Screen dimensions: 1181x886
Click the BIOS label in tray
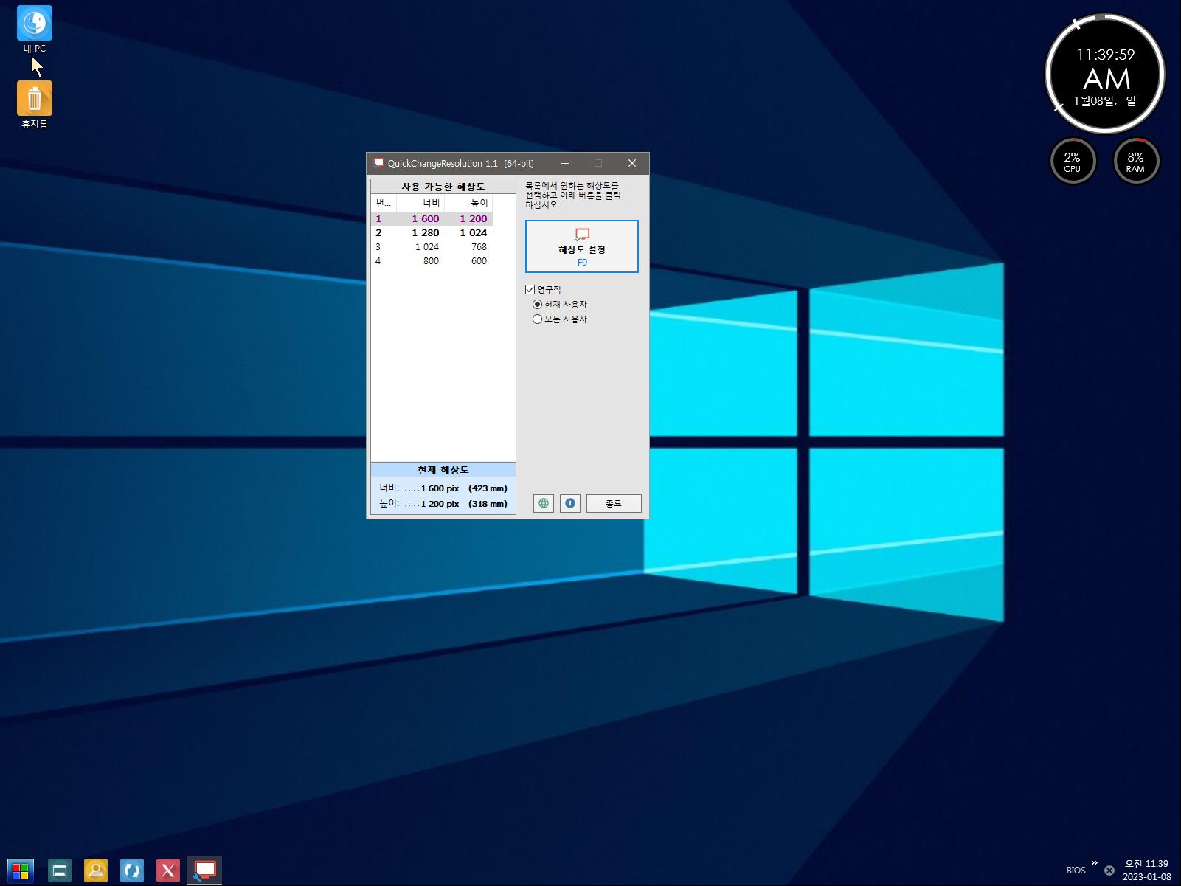coord(1076,871)
